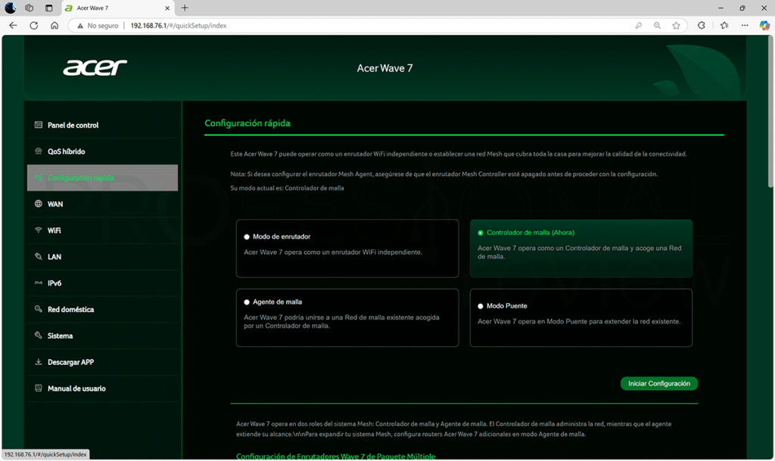Select the Modo Puente radio option
Viewport: 775px width, 461px height.
click(x=481, y=306)
